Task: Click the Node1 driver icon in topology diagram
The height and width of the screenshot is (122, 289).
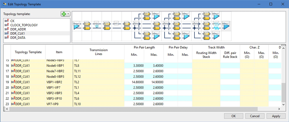Action: 77,27
